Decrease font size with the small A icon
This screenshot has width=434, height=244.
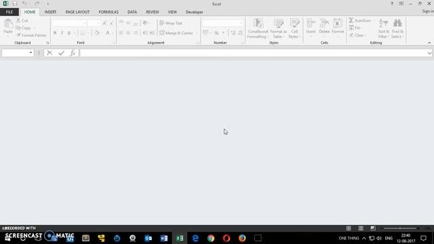111,23
